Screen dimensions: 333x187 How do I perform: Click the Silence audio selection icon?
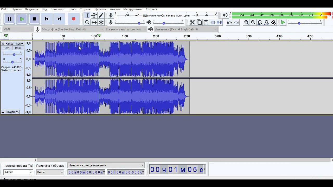[220, 22]
